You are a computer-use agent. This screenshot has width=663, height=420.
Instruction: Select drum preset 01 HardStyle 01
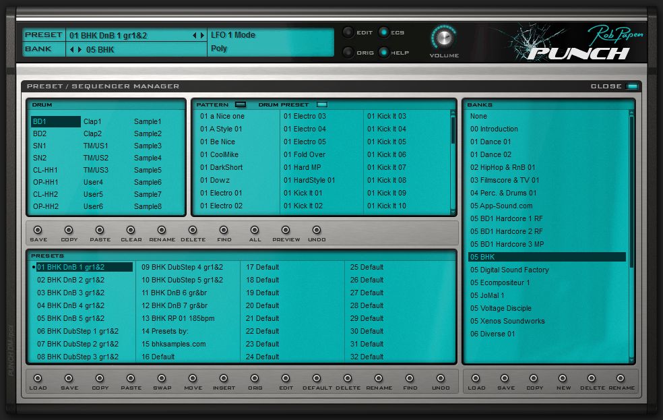pos(309,180)
